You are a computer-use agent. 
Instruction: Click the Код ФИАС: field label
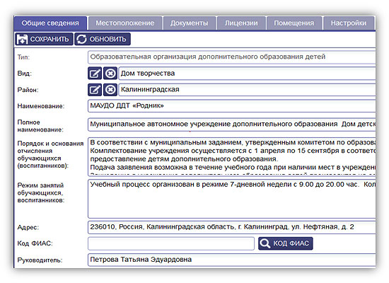point(35,243)
